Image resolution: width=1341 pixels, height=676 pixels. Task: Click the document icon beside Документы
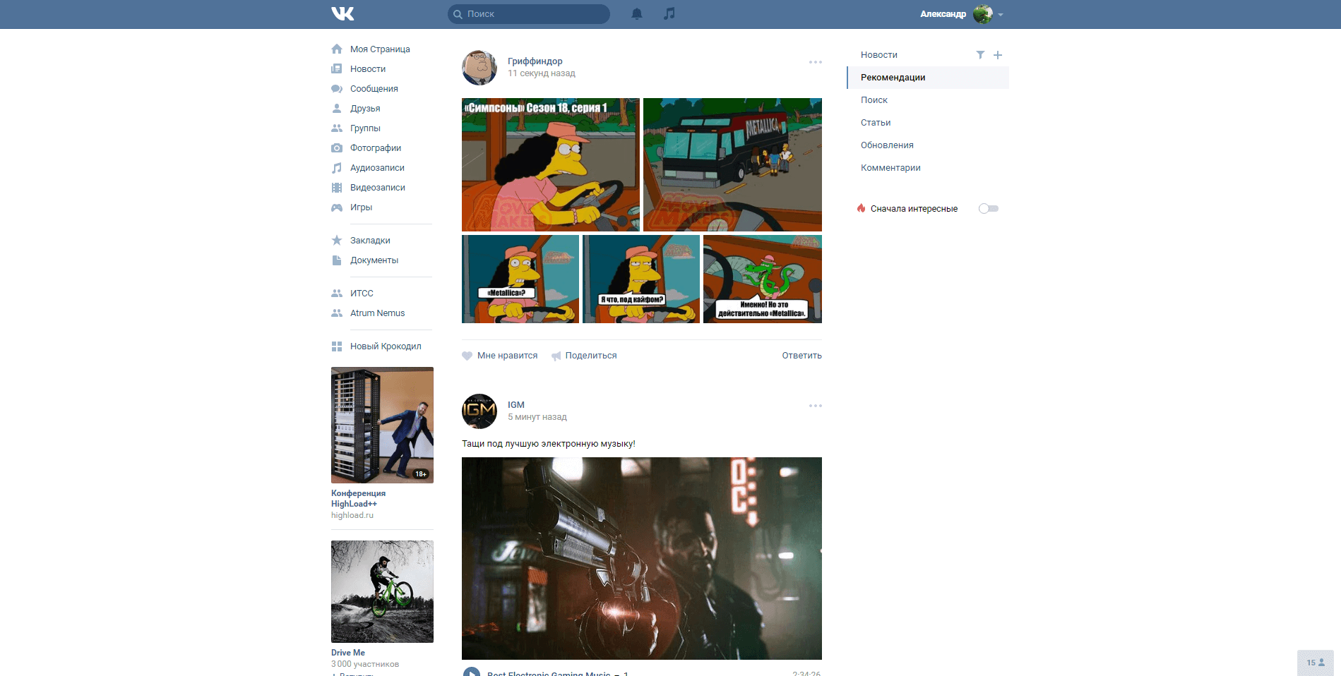pos(337,260)
